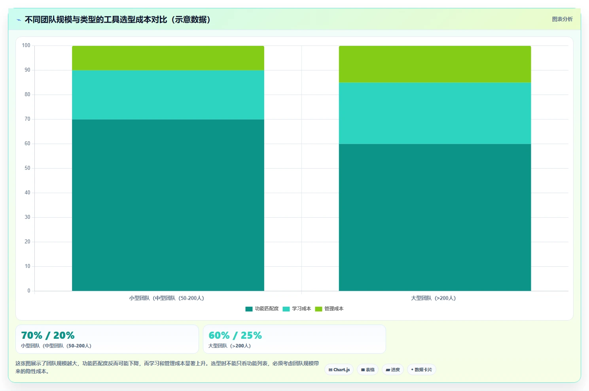Click the turquoise 学习成本 legend swatch
589x391 pixels.
tap(286, 309)
